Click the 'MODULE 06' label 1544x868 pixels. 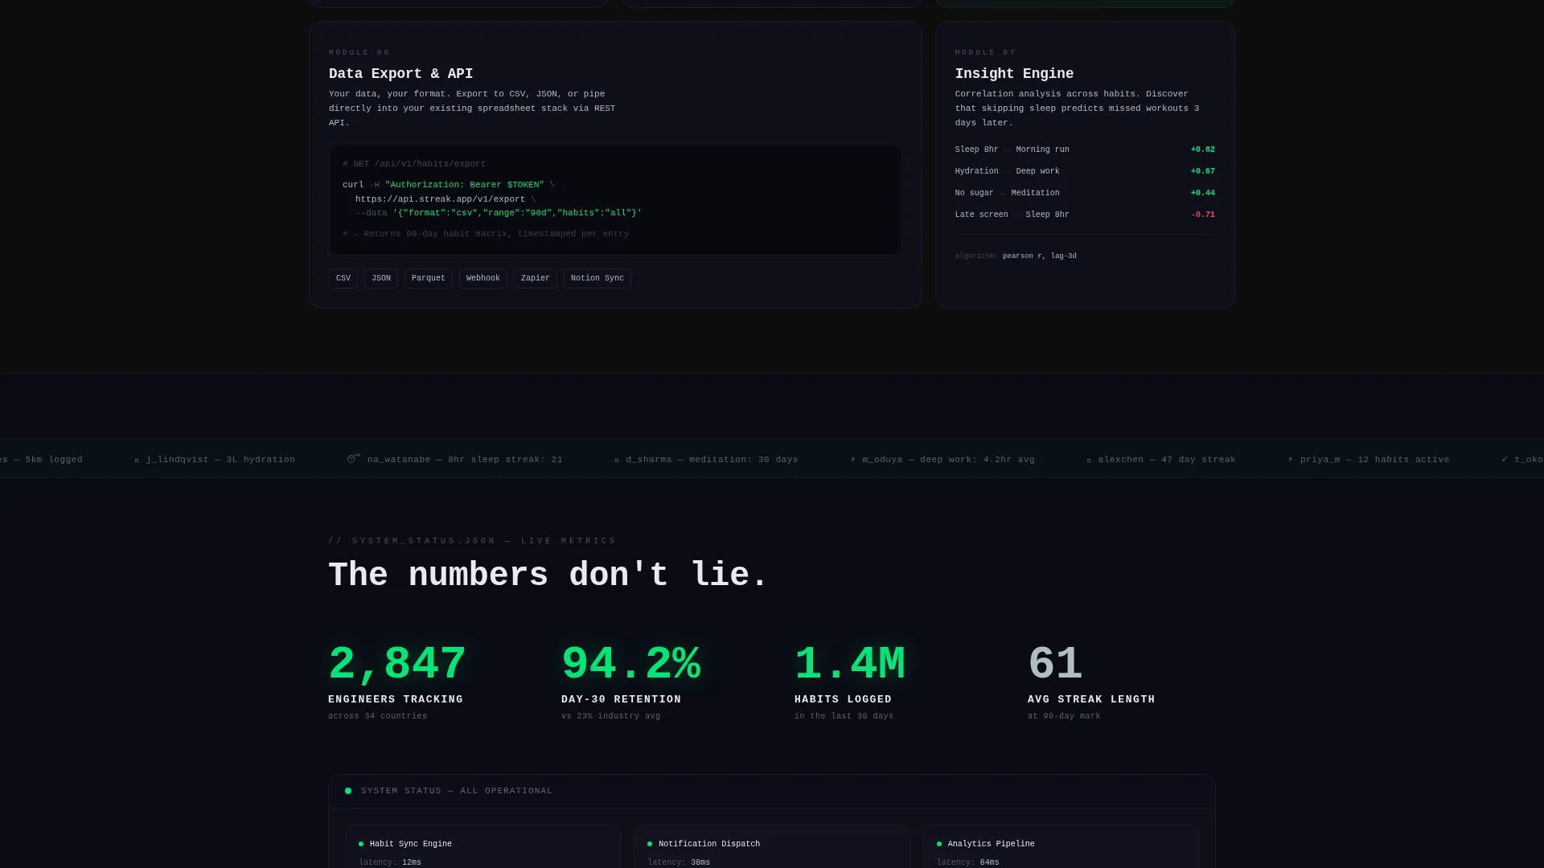coord(359,52)
